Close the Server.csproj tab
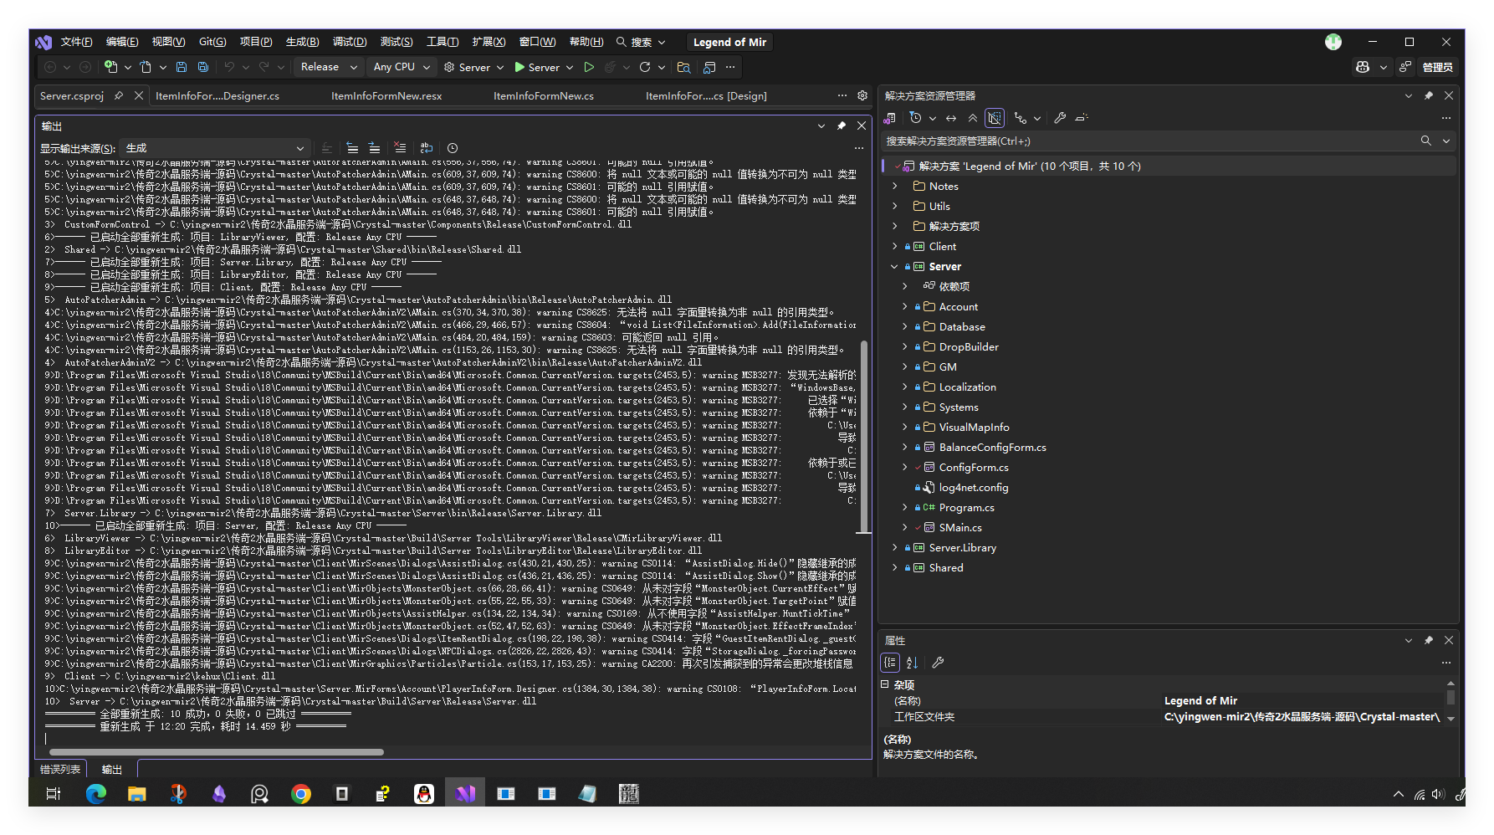This screenshot has height=835, width=1494. (x=139, y=95)
